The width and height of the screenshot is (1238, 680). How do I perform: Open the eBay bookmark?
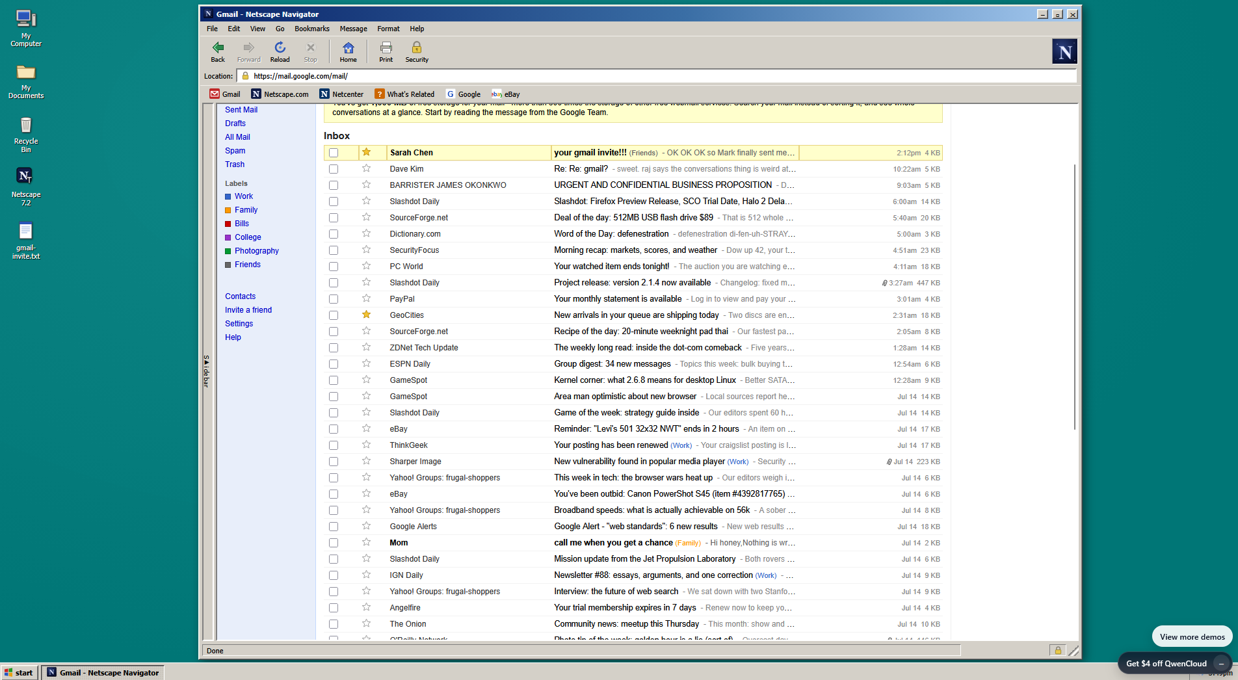click(505, 94)
